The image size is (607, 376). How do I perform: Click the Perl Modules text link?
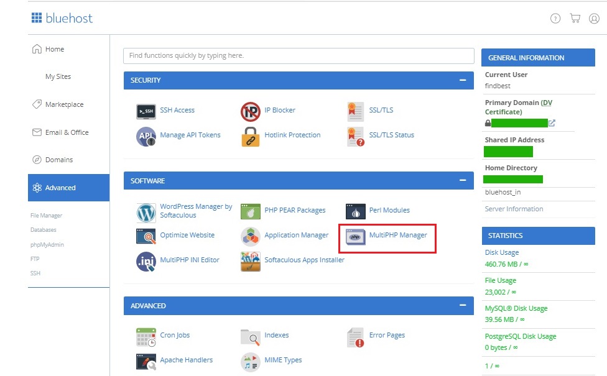click(389, 210)
